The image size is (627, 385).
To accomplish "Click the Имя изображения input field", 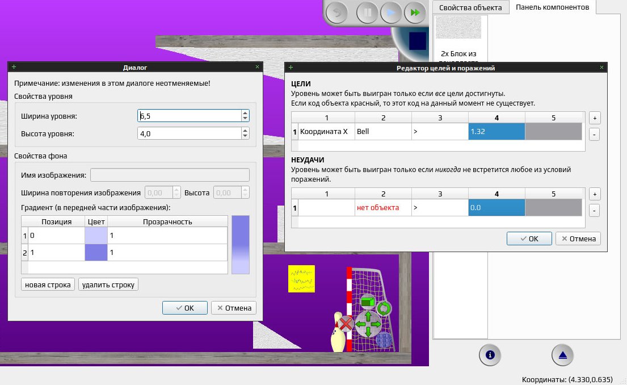I will (170, 175).
